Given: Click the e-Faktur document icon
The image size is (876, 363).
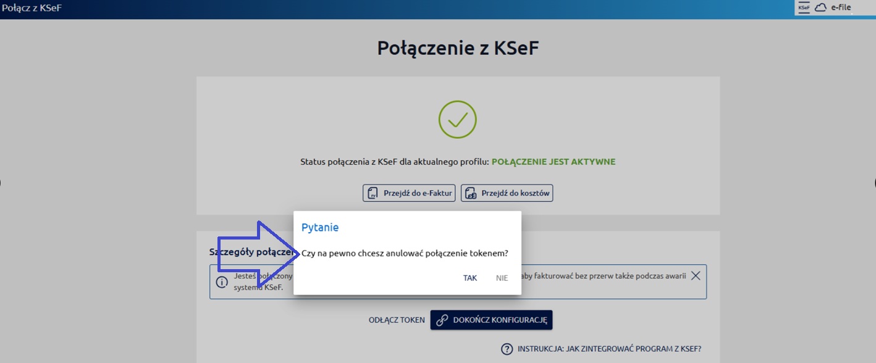Looking at the screenshot, I should (x=373, y=193).
